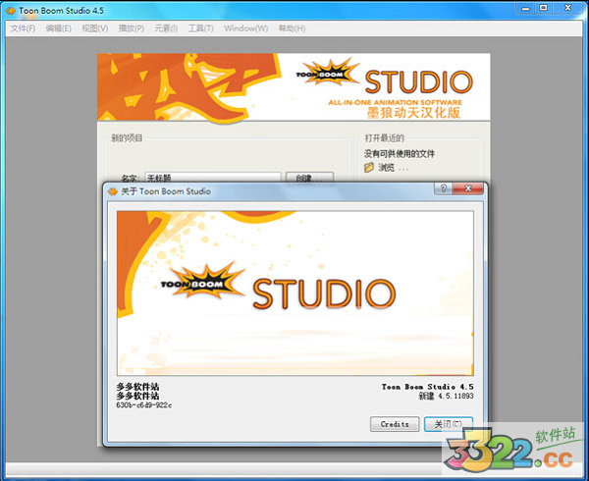Click the 浏览 ... link for recent files
Image resolution: width=589 pixels, height=481 pixels.
[x=393, y=168]
